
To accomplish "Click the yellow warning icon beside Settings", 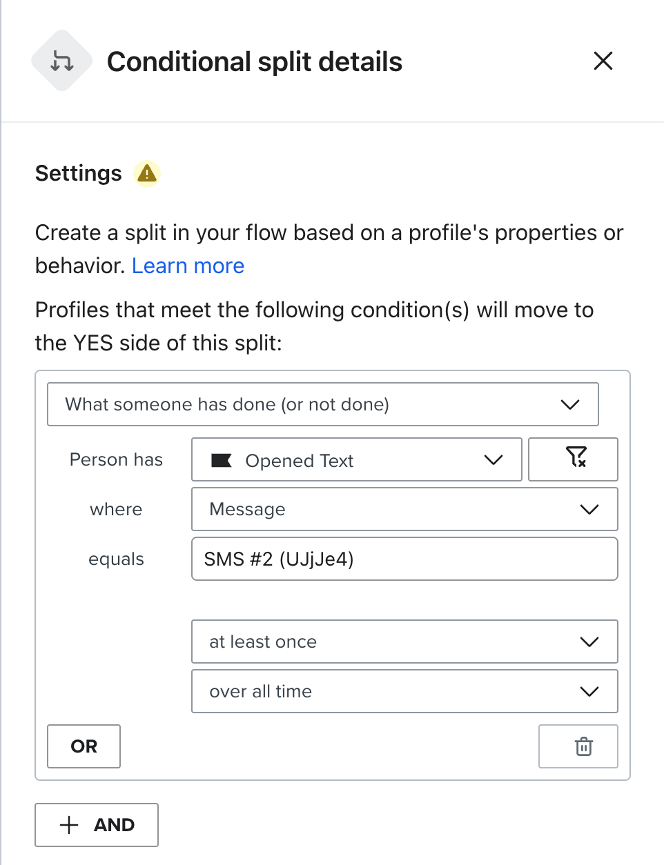I will click(x=147, y=173).
